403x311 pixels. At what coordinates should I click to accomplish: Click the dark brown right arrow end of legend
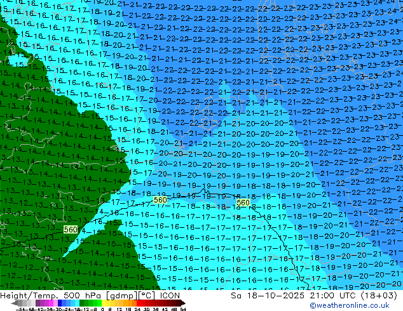tap(182, 303)
